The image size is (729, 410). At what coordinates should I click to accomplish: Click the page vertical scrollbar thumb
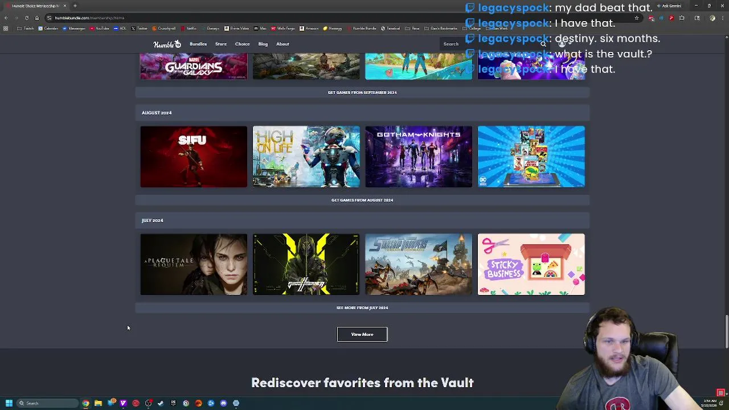coord(726,330)
